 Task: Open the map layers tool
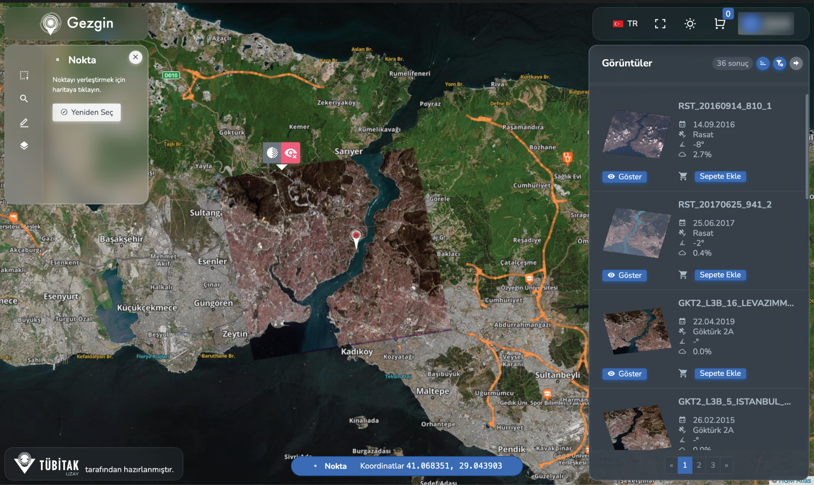(24, 146)
